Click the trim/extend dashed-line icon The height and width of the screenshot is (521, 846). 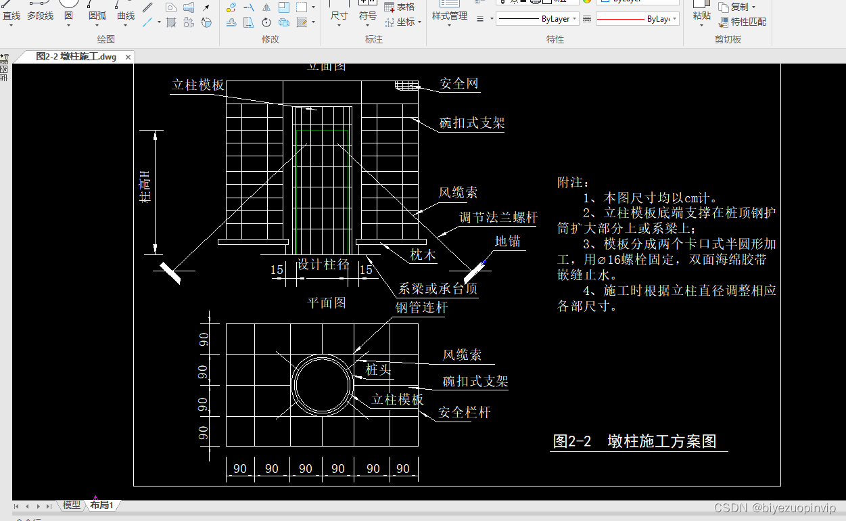(249, 7)
